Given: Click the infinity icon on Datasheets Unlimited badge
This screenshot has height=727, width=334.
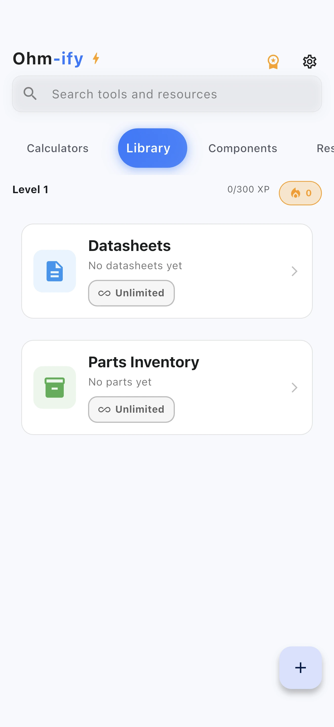Looking at the screenshot, I should [x=105, y=293].
